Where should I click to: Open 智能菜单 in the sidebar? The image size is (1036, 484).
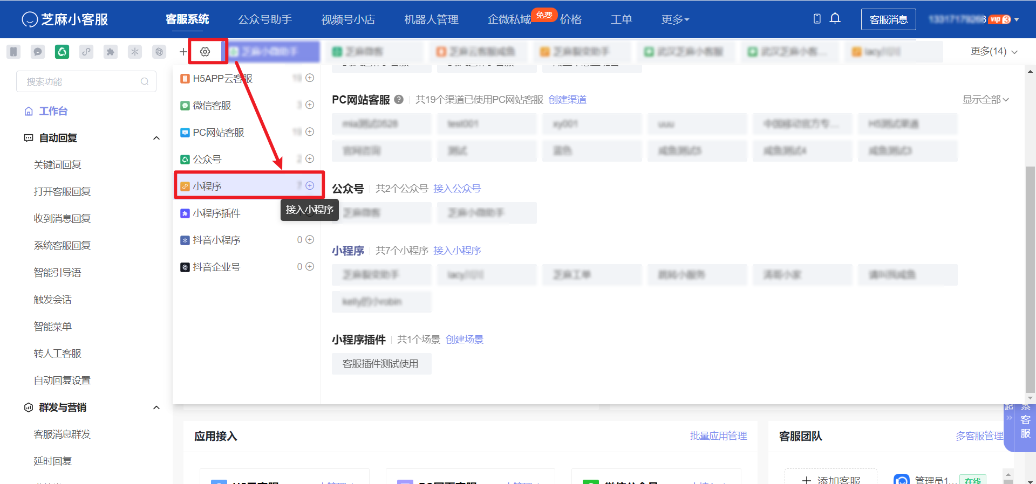(x=52, y=327)
